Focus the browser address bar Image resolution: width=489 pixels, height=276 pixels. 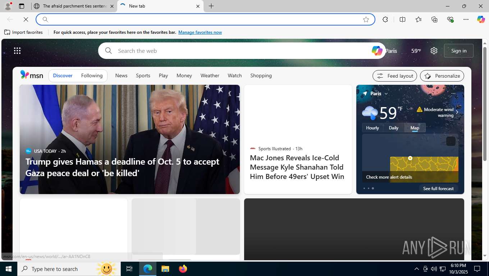click(205, 19)
